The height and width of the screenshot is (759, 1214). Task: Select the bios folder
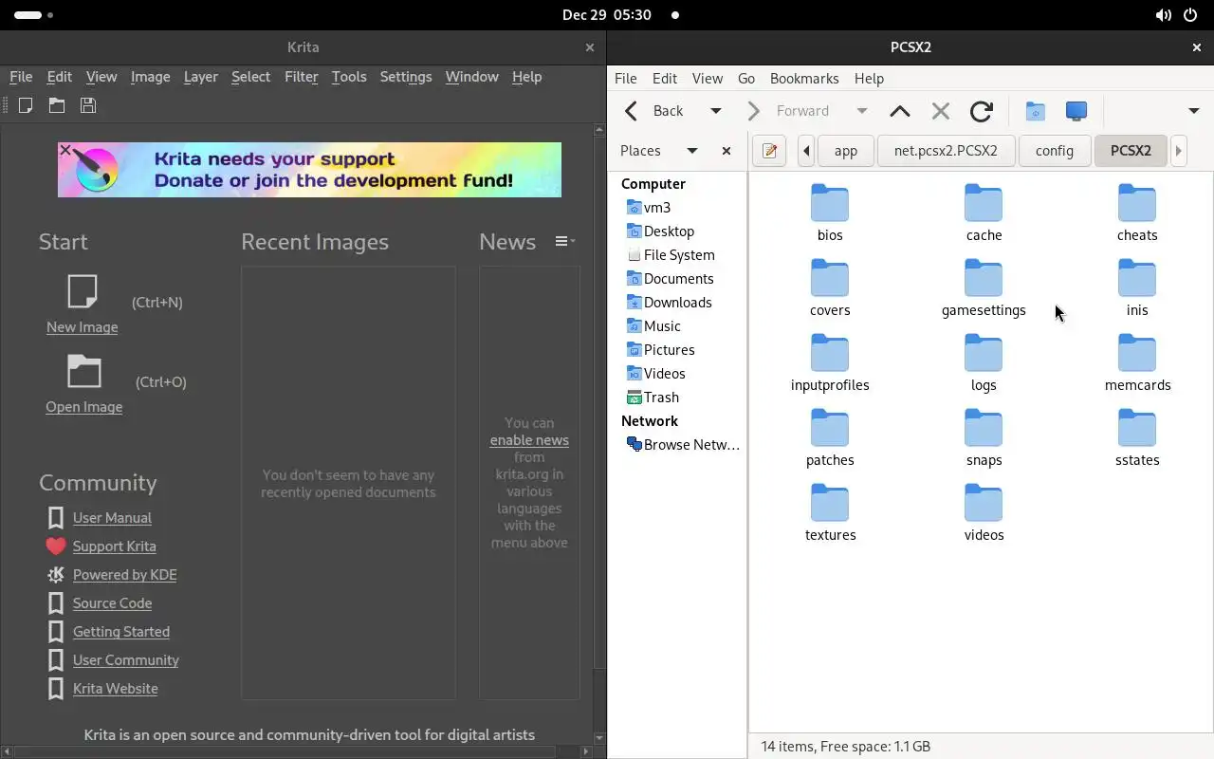(830, 213)
